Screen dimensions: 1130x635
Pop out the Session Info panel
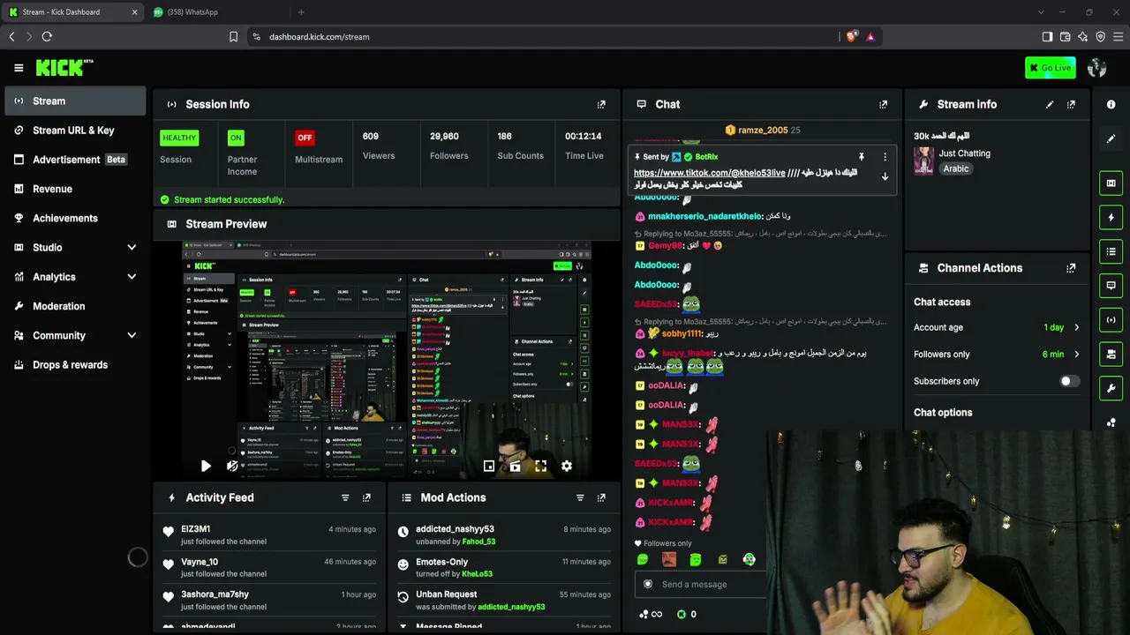pos(601,104)
